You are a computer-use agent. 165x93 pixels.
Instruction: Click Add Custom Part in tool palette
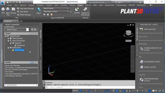coord(147,29)
